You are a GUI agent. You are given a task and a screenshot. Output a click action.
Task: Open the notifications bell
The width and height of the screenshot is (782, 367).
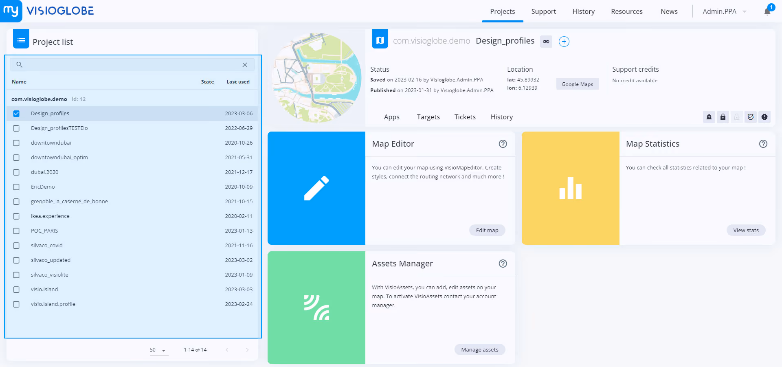coord(767,11)
